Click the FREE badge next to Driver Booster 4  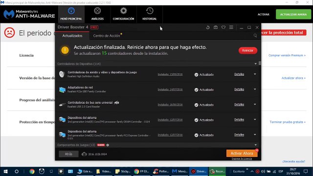tap(94, 27)
